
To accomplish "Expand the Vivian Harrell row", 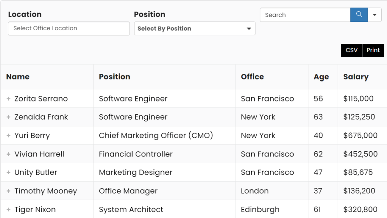I will coord(8,154).
